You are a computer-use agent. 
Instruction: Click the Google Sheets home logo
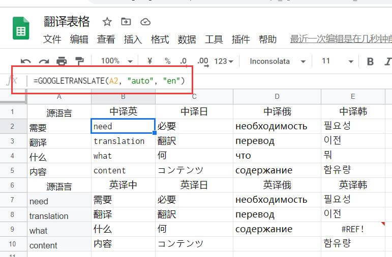pos(21,30)
